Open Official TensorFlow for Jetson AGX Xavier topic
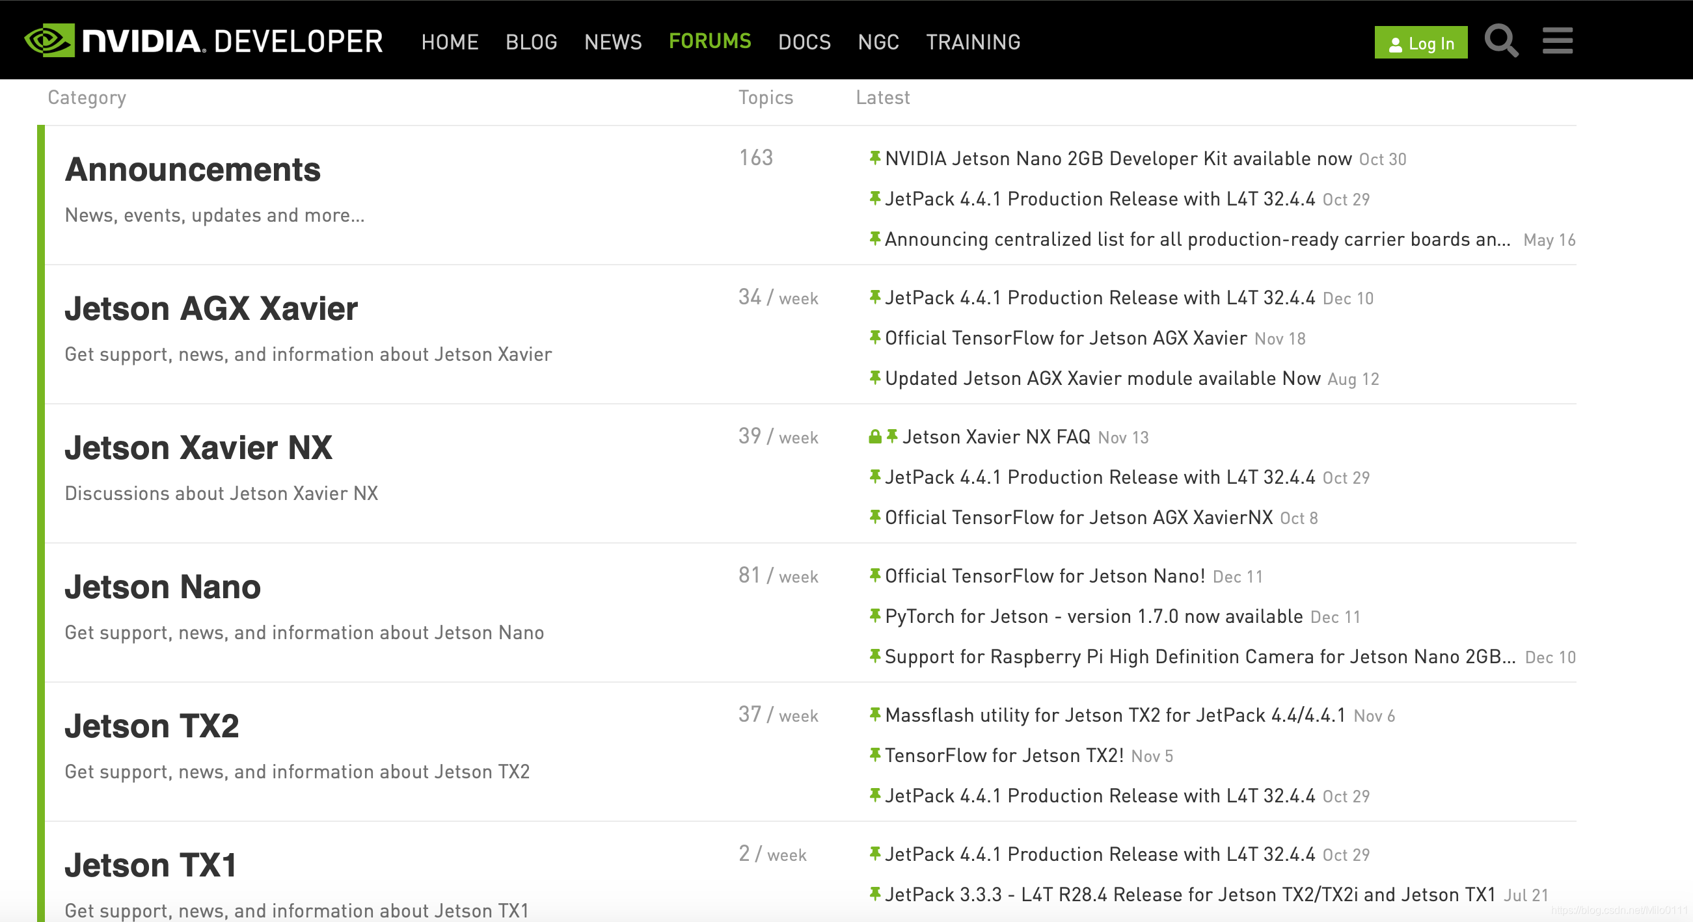 (1066, 338)
